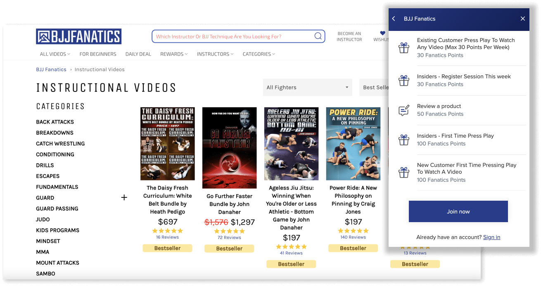Click the gift icon beside Existing Customer reward
Viewport: 541px width, 286px height.
pyautogui.click(x=403, y=47)
